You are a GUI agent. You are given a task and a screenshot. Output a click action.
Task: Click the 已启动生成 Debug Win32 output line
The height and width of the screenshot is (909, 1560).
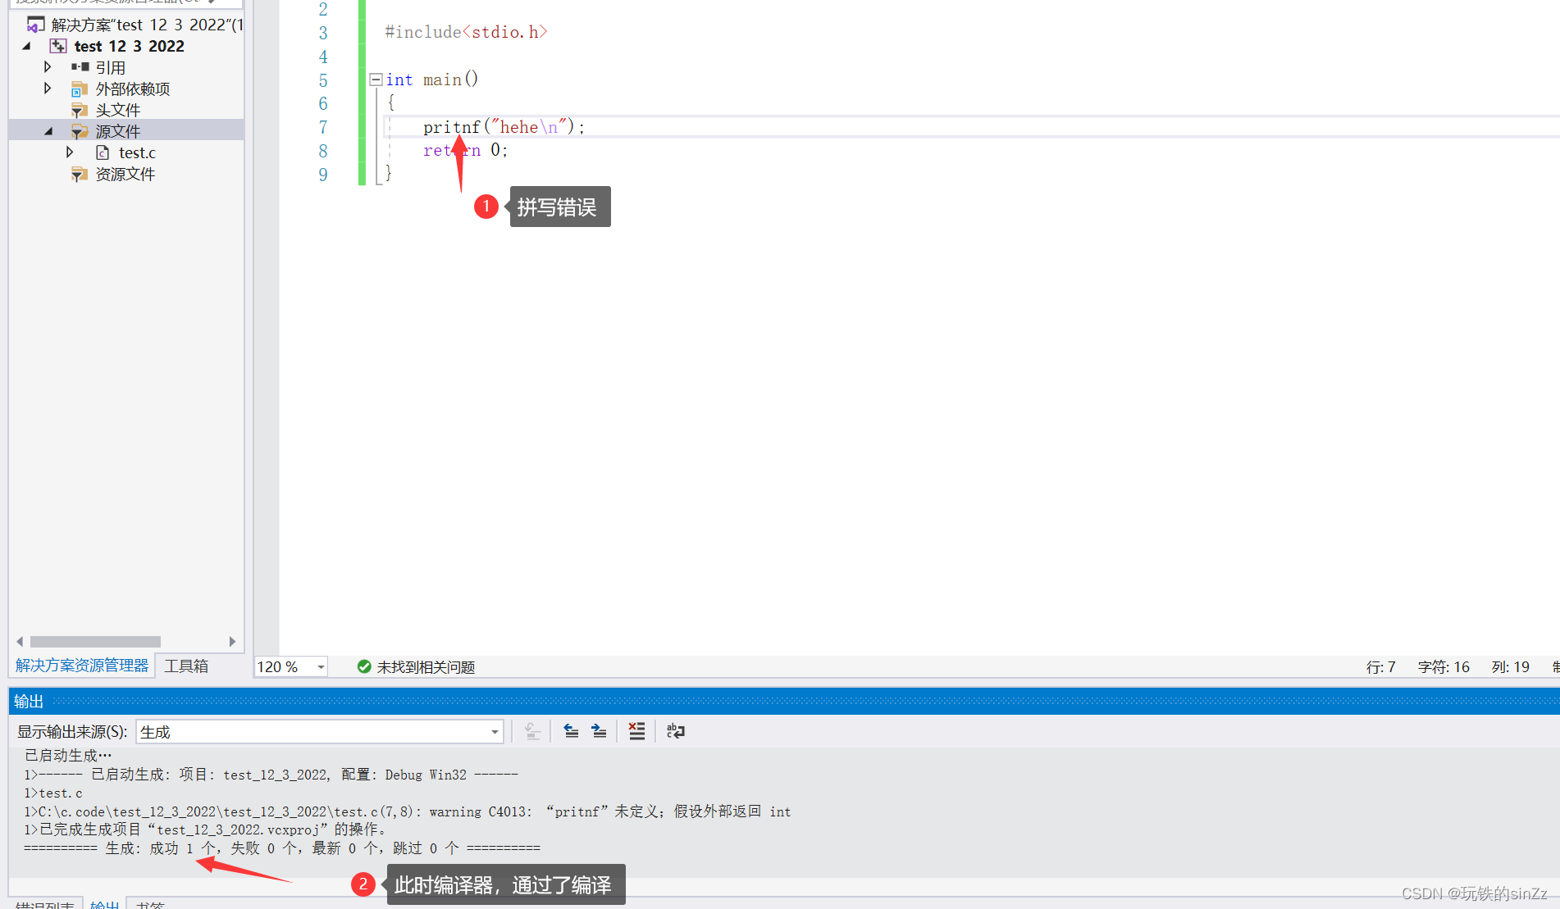(271, 775)
